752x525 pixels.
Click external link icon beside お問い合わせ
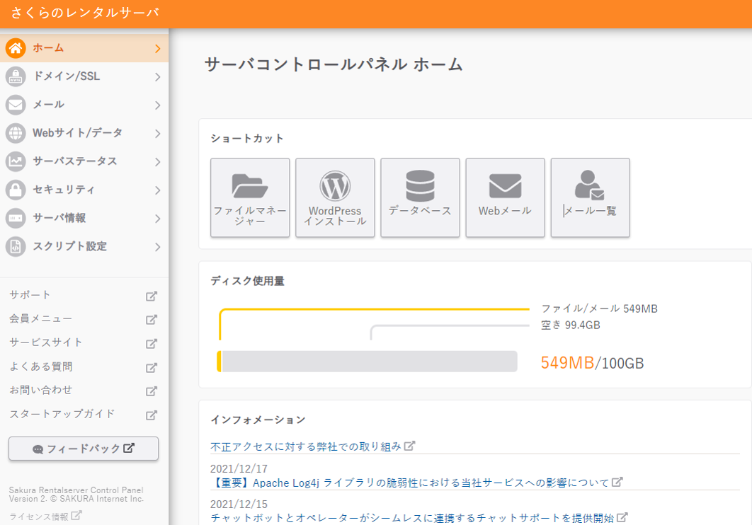click(152, 391)
